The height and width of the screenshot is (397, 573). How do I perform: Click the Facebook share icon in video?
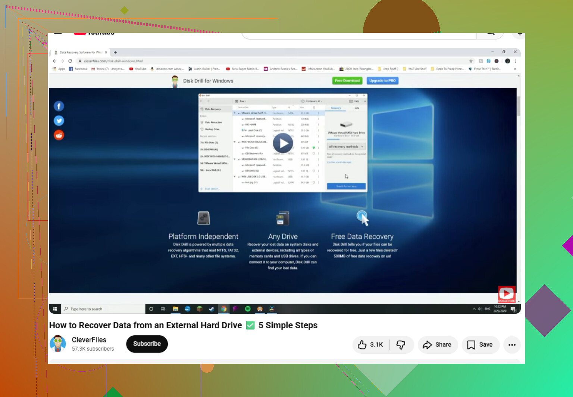click(59, 106)
